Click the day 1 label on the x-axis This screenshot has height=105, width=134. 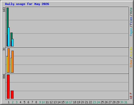pos(9,102)
